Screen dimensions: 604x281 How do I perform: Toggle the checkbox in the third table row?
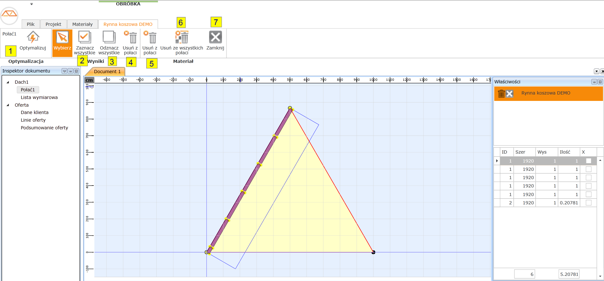pos(588,178)
